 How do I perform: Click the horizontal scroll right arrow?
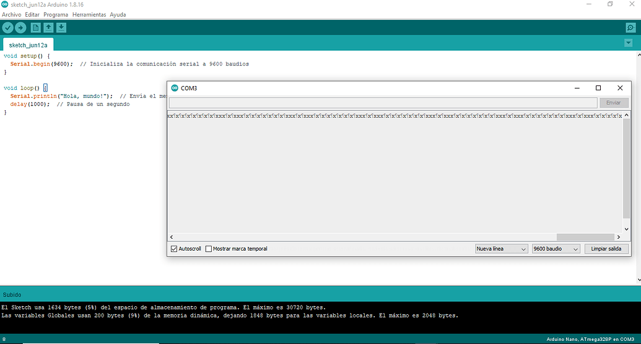[619, 237]
